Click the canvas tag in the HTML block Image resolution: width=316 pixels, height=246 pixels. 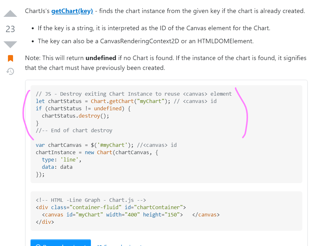(x=54, y=215)
